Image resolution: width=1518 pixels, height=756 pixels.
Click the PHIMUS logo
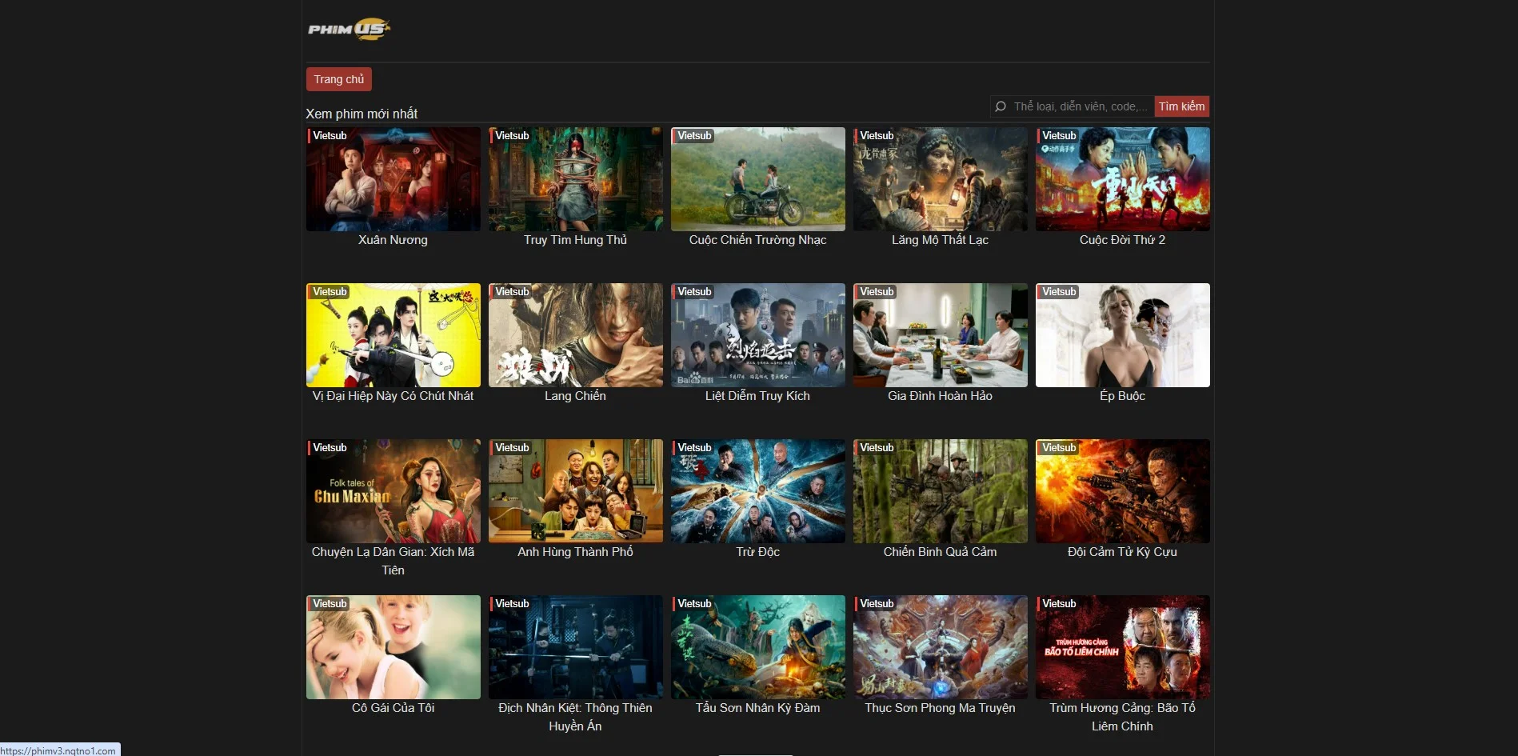click(x=348, y=29)
